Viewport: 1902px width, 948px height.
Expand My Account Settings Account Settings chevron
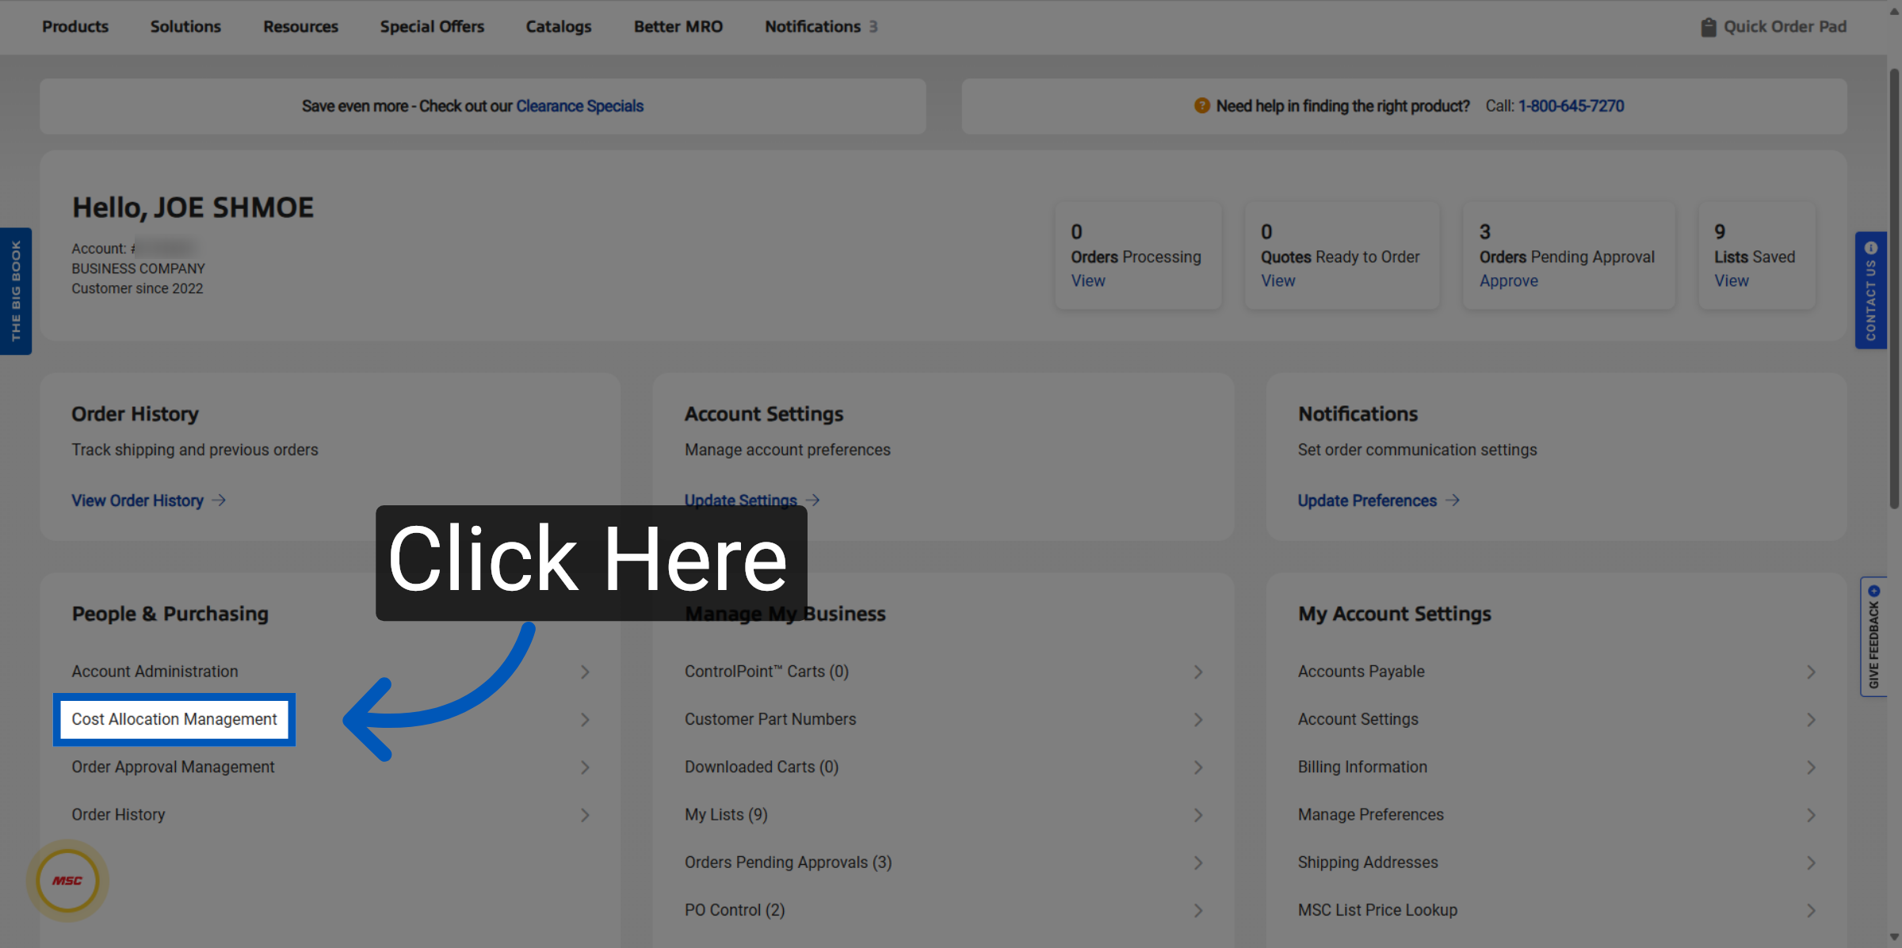click(1811, 720)
